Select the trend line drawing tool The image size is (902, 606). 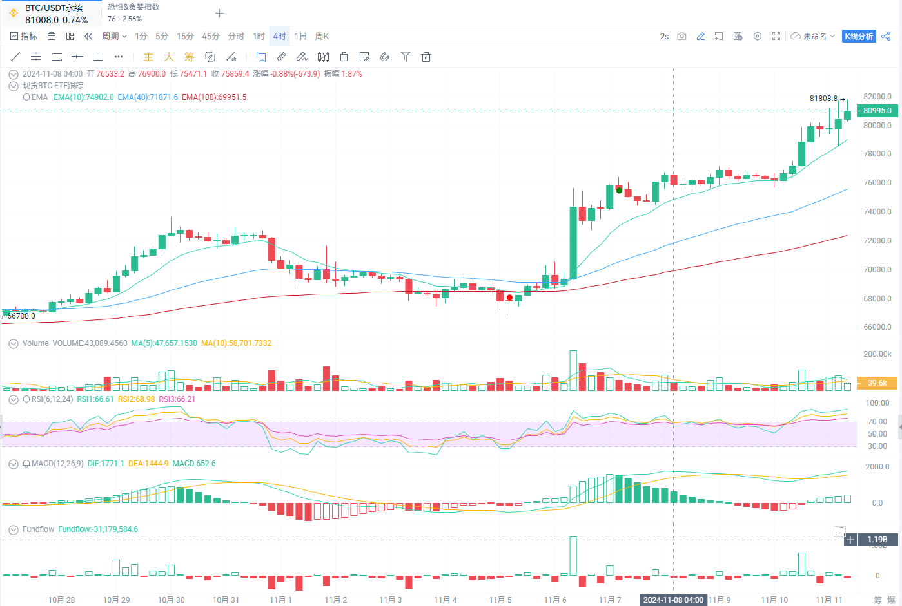point(15,57)
